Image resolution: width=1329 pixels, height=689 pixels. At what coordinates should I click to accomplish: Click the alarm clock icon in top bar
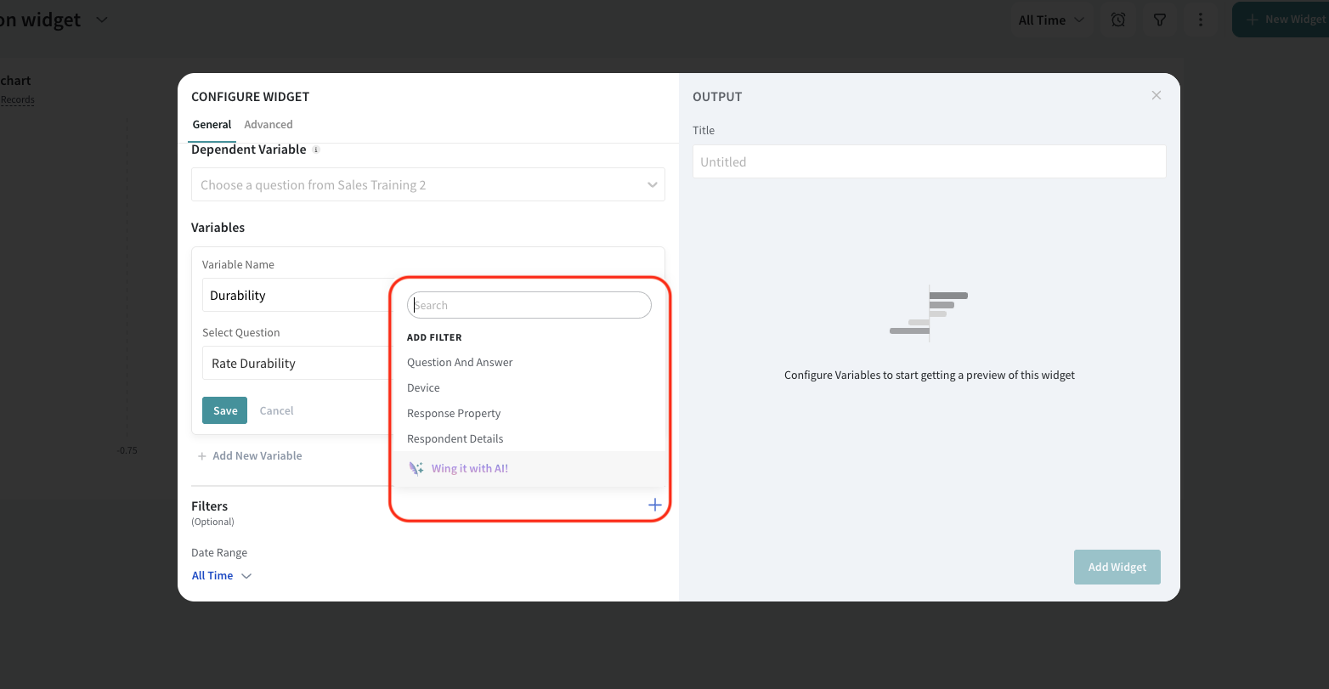tap(1118, 20)
